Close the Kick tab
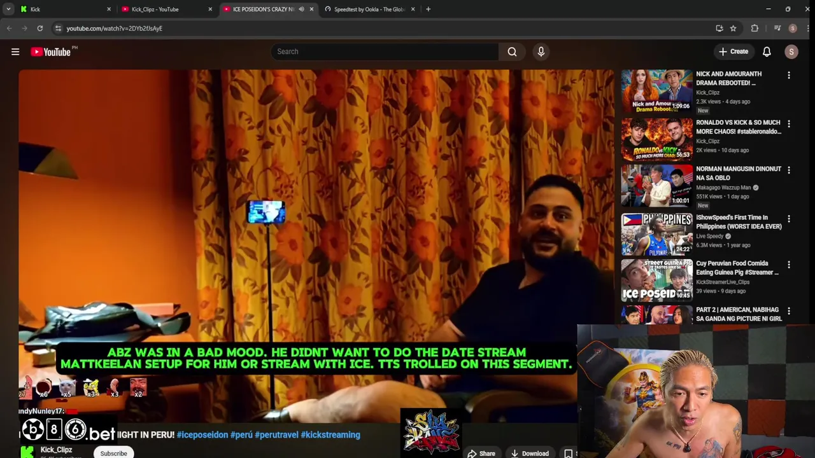 click(x=109, y=9)
